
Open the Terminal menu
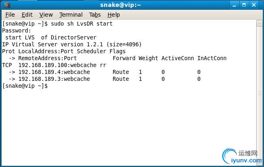(x=71, y=15)
